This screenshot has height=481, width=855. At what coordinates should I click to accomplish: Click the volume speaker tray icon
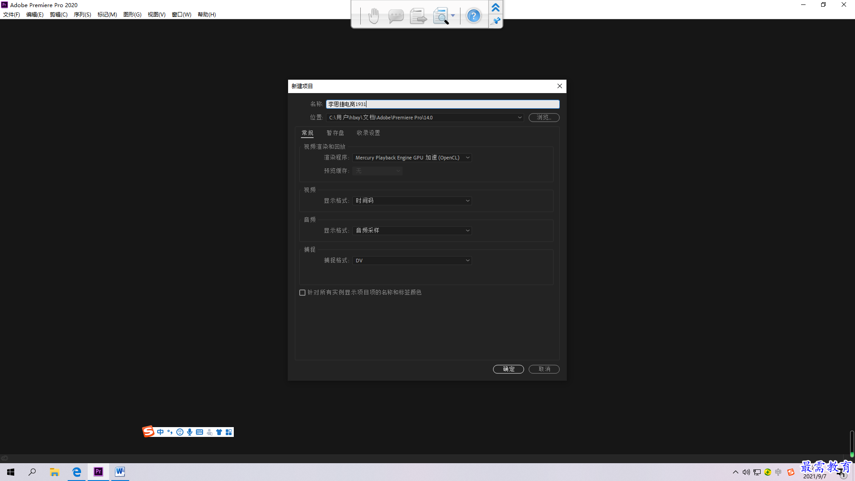(x=746, y=472)
